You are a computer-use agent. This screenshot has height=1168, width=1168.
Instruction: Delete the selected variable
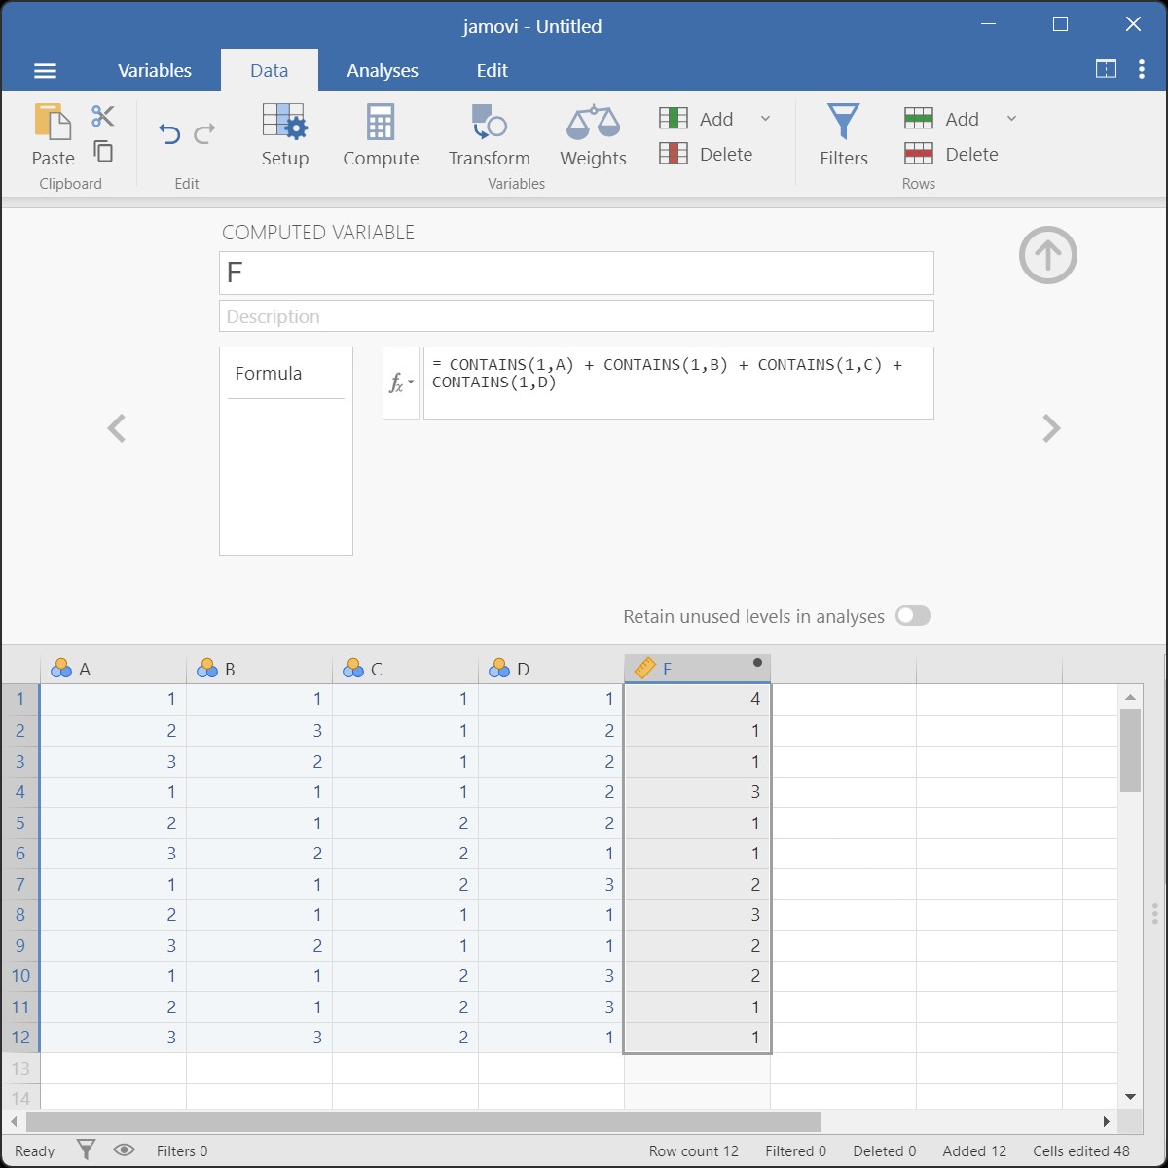pyautogui.click(x=707, y=154)
